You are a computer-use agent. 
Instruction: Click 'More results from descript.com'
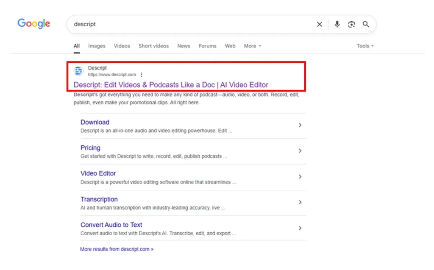(x=117, y=249)
